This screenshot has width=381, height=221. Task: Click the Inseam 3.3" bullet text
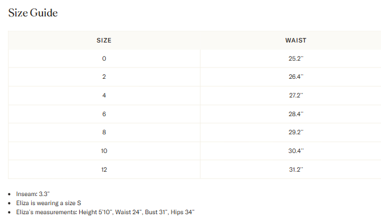pyautogui.click(x=33, y=194)
